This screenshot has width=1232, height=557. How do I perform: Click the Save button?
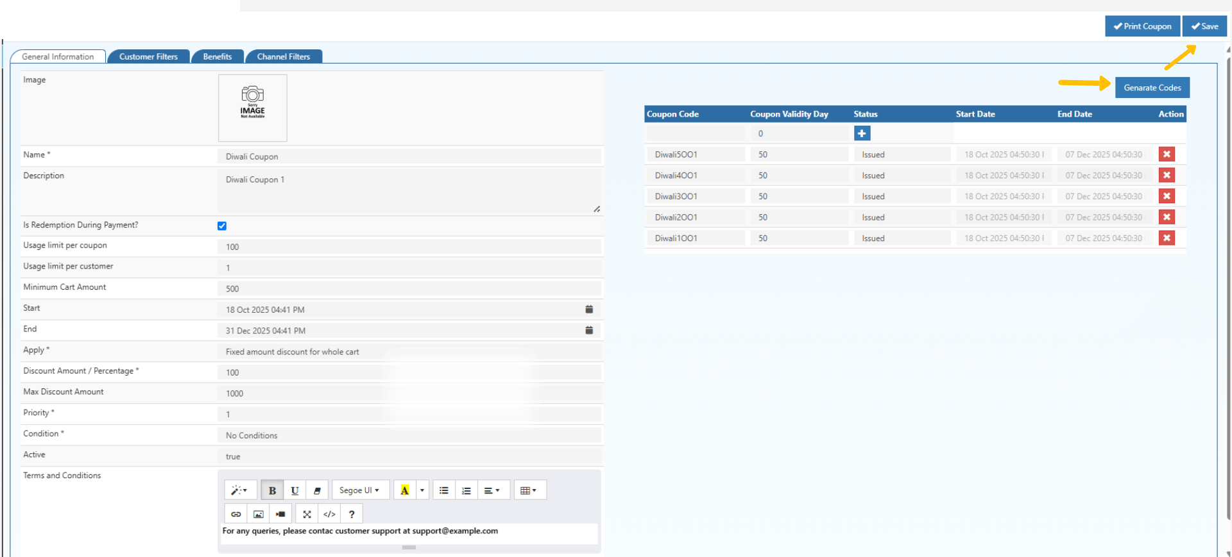coord(1204,26)
